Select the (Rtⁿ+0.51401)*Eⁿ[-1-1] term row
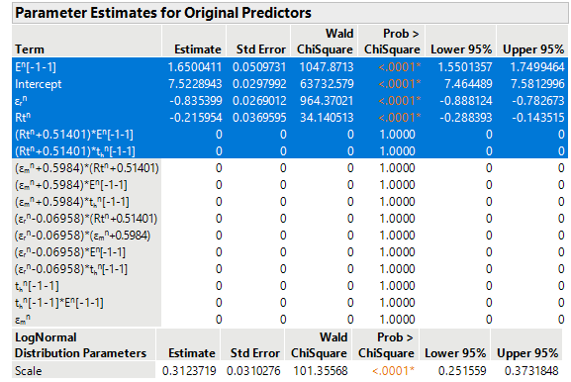The height and width of the screenshot is (382, 571). click(x=290, y=135)
